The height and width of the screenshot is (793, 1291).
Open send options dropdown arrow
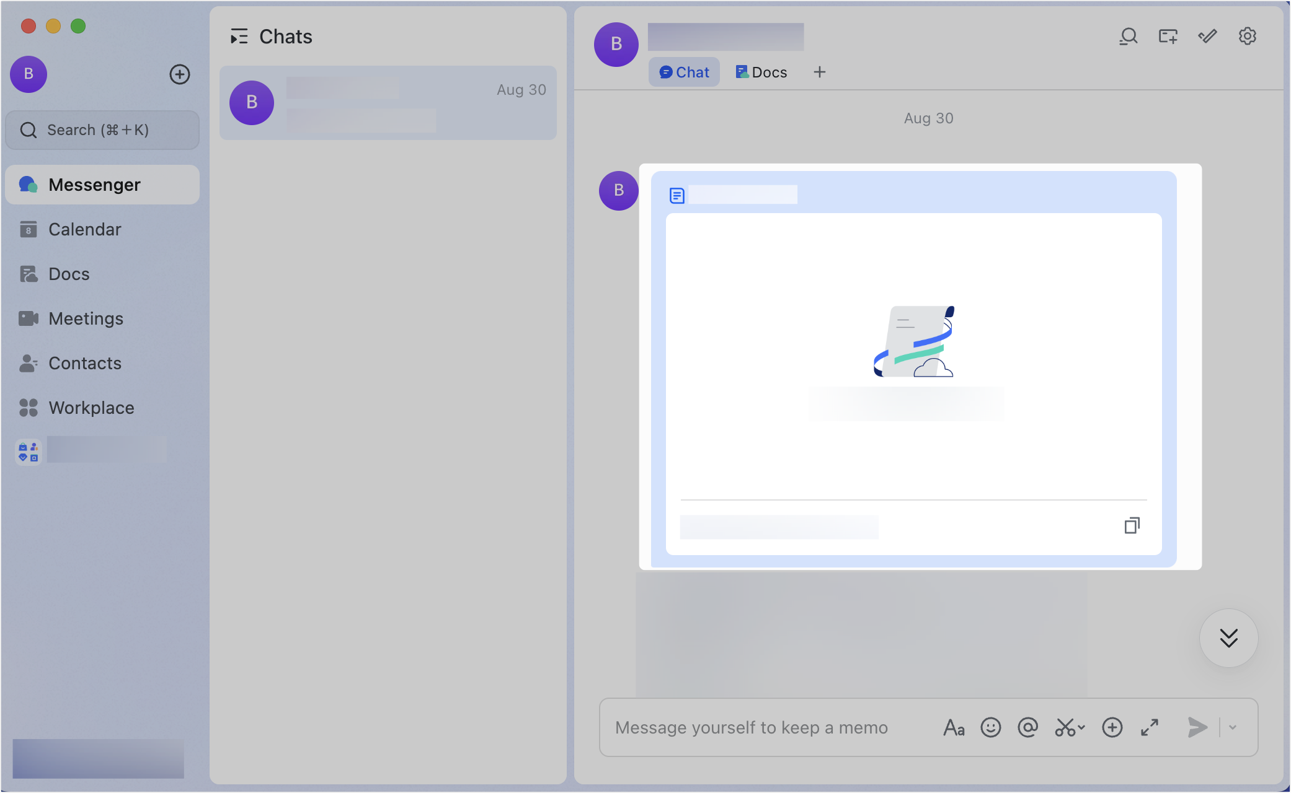tap(1233, 727)
